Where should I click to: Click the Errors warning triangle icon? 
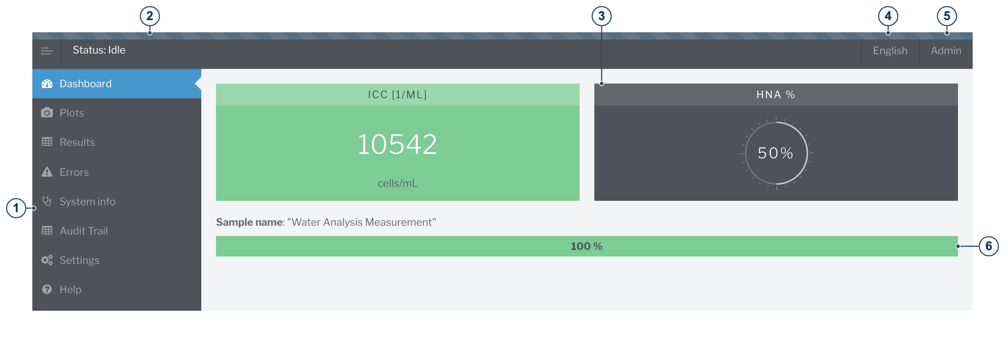(47, 172)
